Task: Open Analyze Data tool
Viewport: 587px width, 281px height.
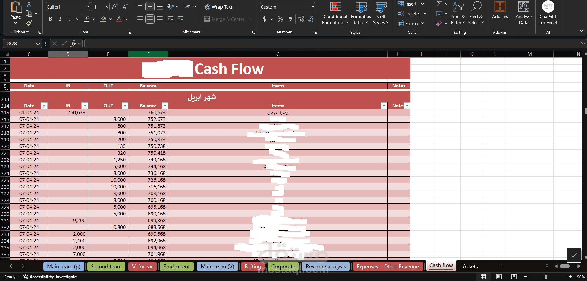Action: [523, 13]
